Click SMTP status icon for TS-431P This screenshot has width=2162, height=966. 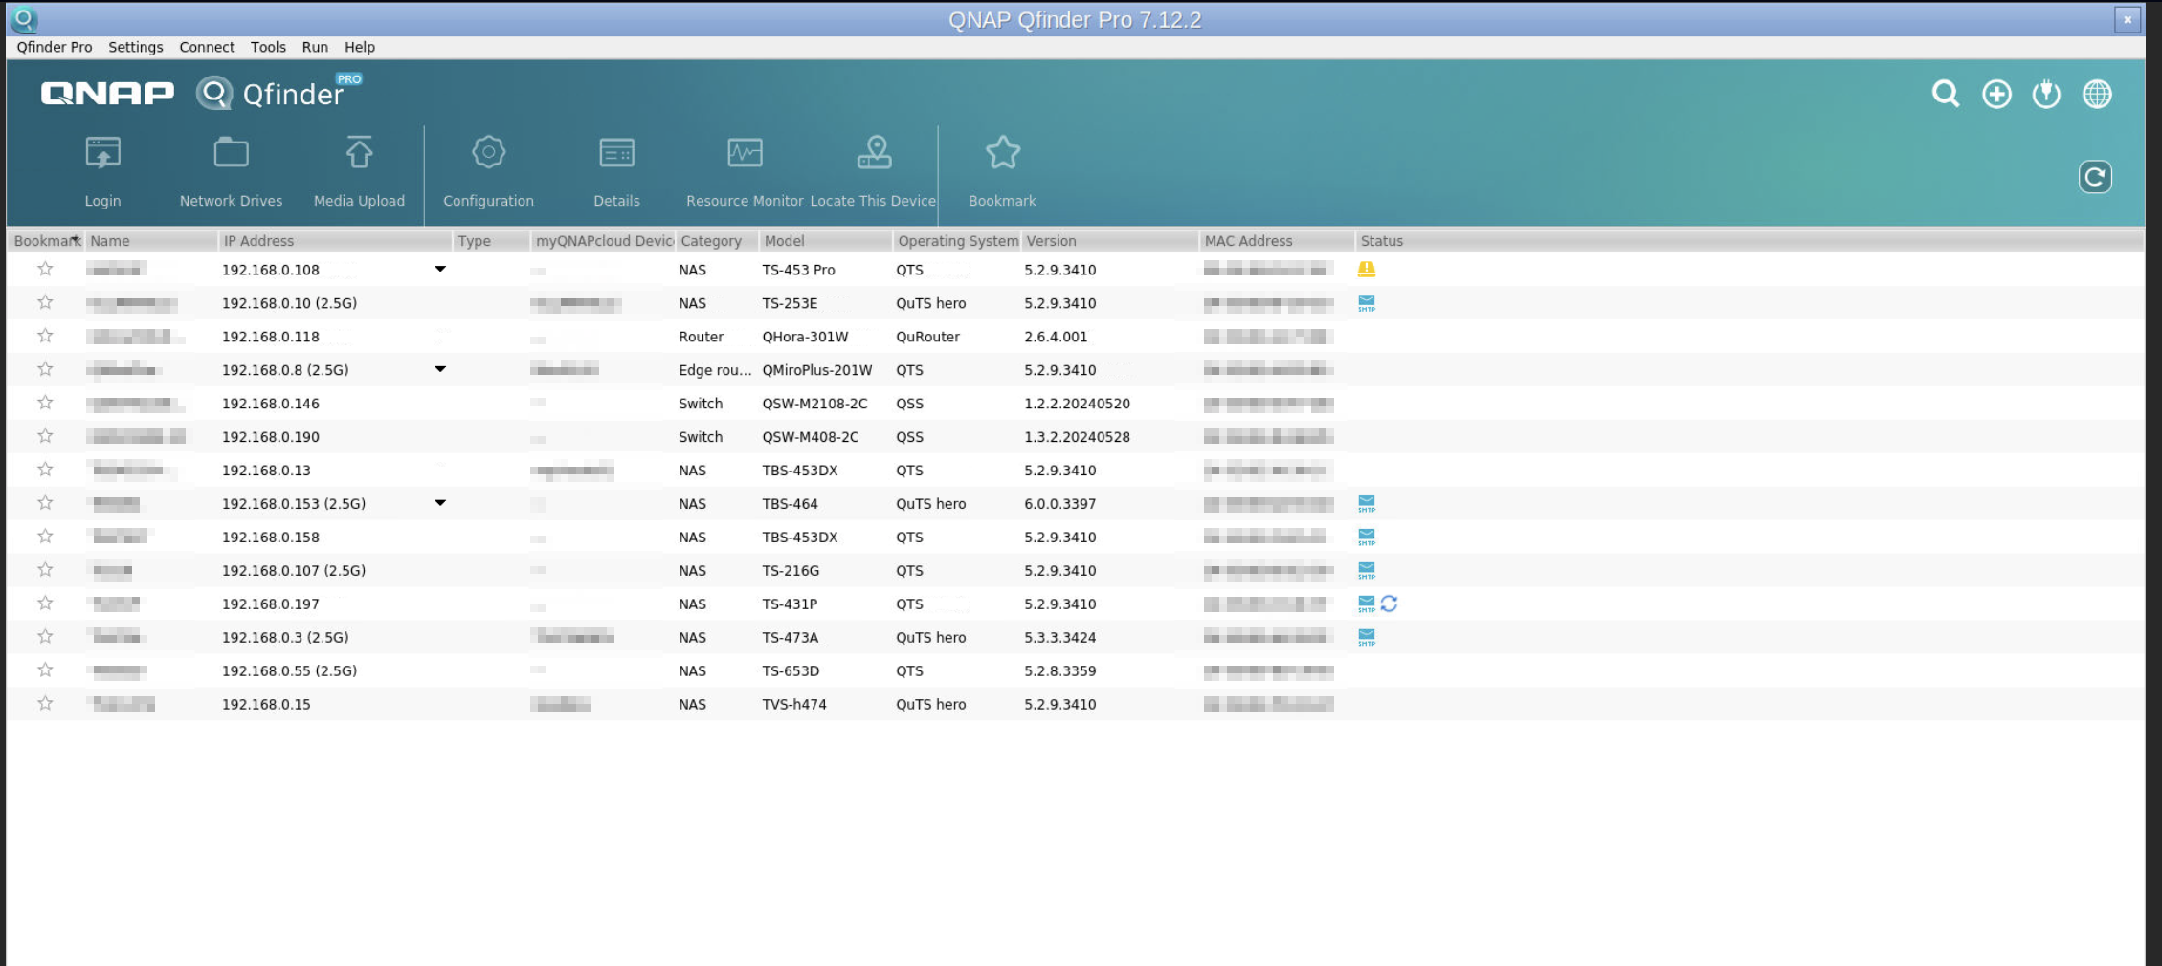1367,604
